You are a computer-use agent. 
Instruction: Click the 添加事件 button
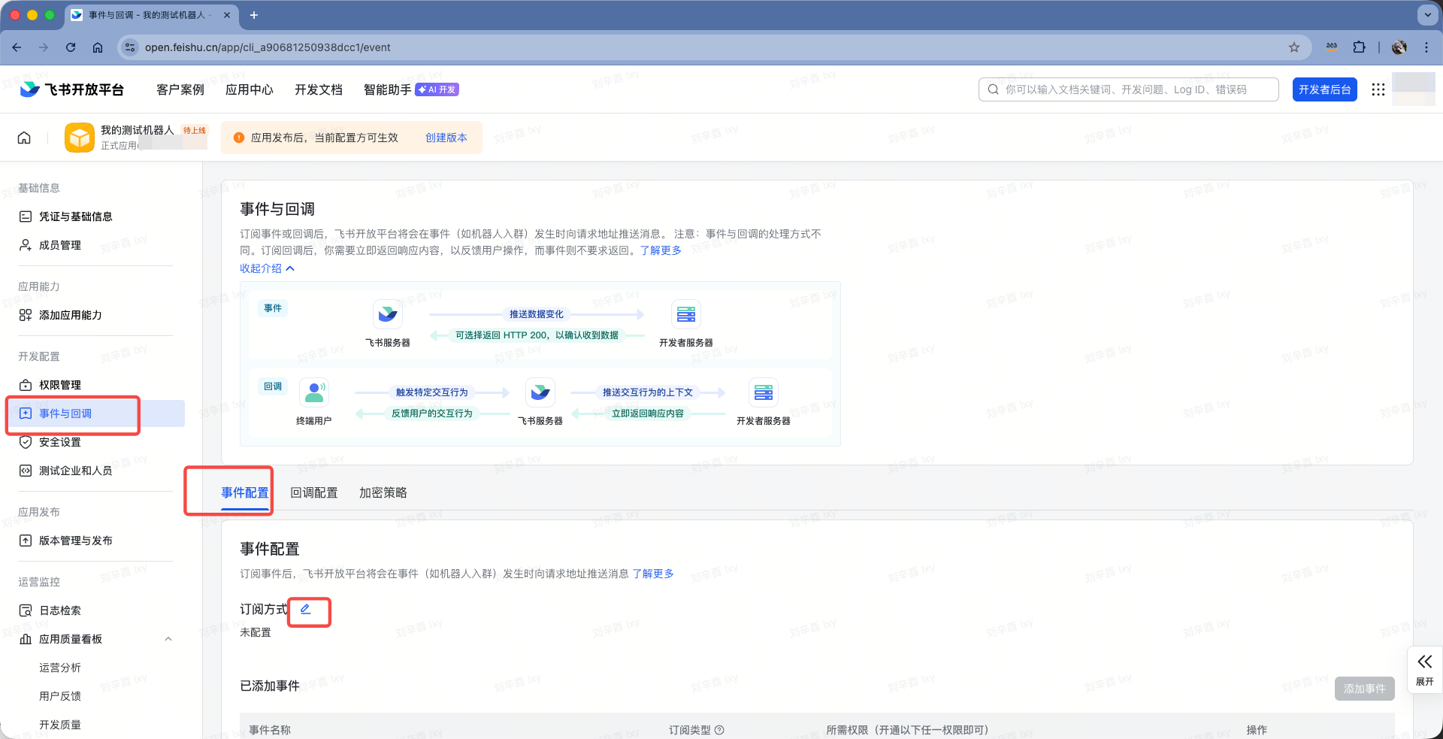pos(1364,689)
